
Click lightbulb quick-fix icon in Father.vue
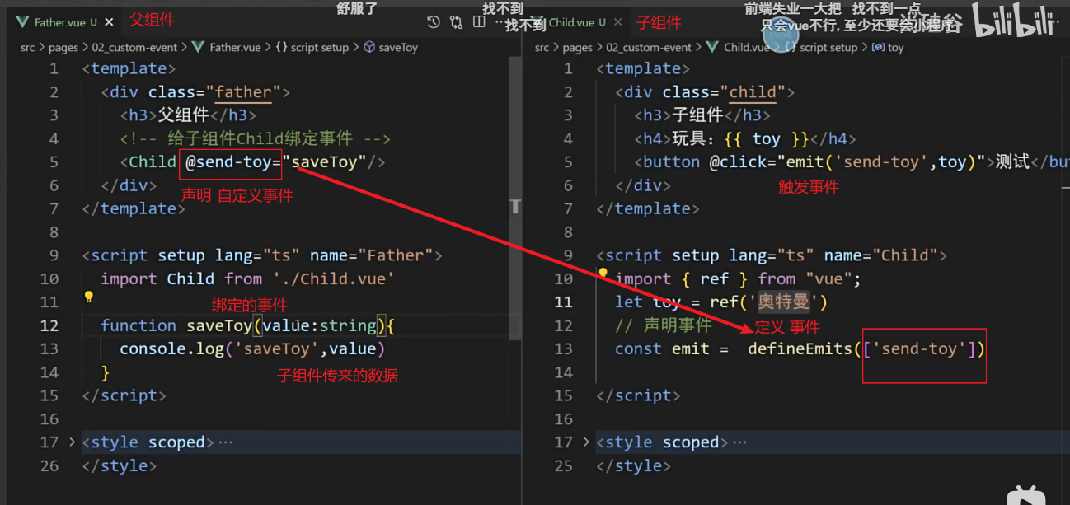pos(89,297)
